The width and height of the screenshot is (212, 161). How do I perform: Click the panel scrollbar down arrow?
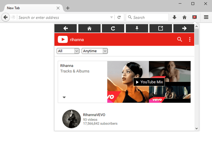tap(197, 128)
